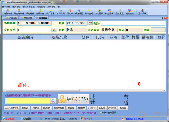Open 会员零售管理 menu
Image resolution: width=169 pixels, height=122 pixels.
(29, 6)
